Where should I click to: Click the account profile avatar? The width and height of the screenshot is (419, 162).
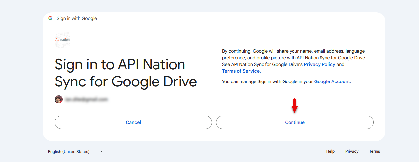pyautogui.click(x=59, y=99)
